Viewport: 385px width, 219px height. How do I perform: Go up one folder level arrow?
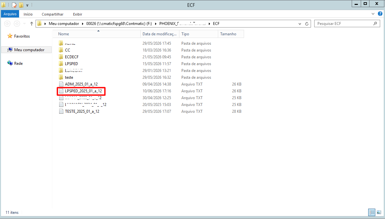[x=31, y=24]
